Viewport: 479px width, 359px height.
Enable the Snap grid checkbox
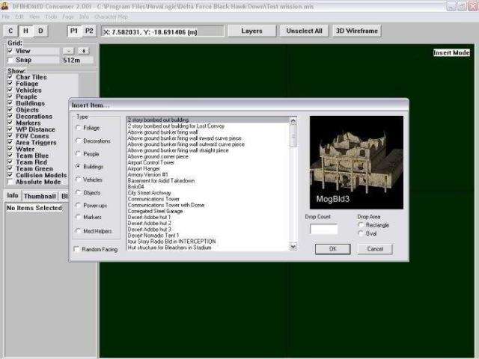(x=9, y=60)
